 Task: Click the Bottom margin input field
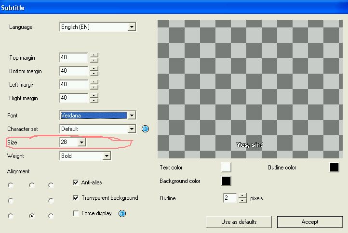pyautogui.click(x=74, y=71)
